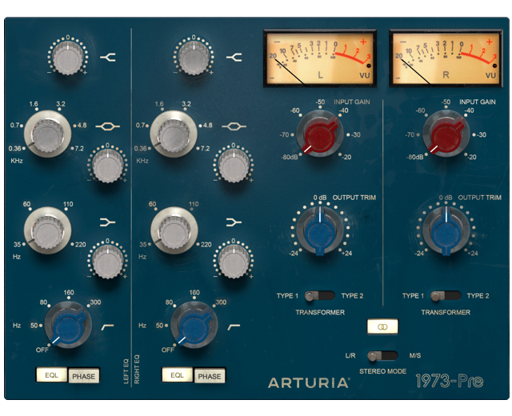Image resolution: width=512 pixels, height=416 pixels.
Task: Toggle the left EQ's PHASE button
Action: pos(83,376)
